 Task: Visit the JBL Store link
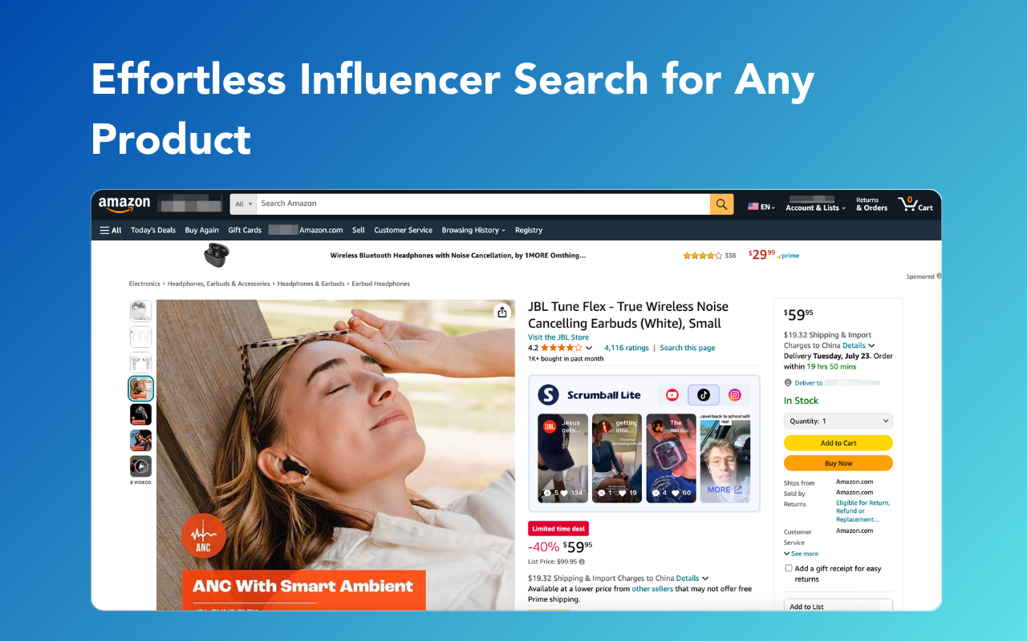point(558,337)
